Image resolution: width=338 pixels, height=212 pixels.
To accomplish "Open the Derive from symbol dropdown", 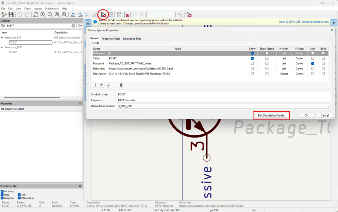I will (x=328, y=106).
